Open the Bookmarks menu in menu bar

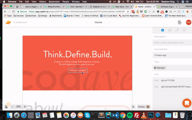[54, 2]
